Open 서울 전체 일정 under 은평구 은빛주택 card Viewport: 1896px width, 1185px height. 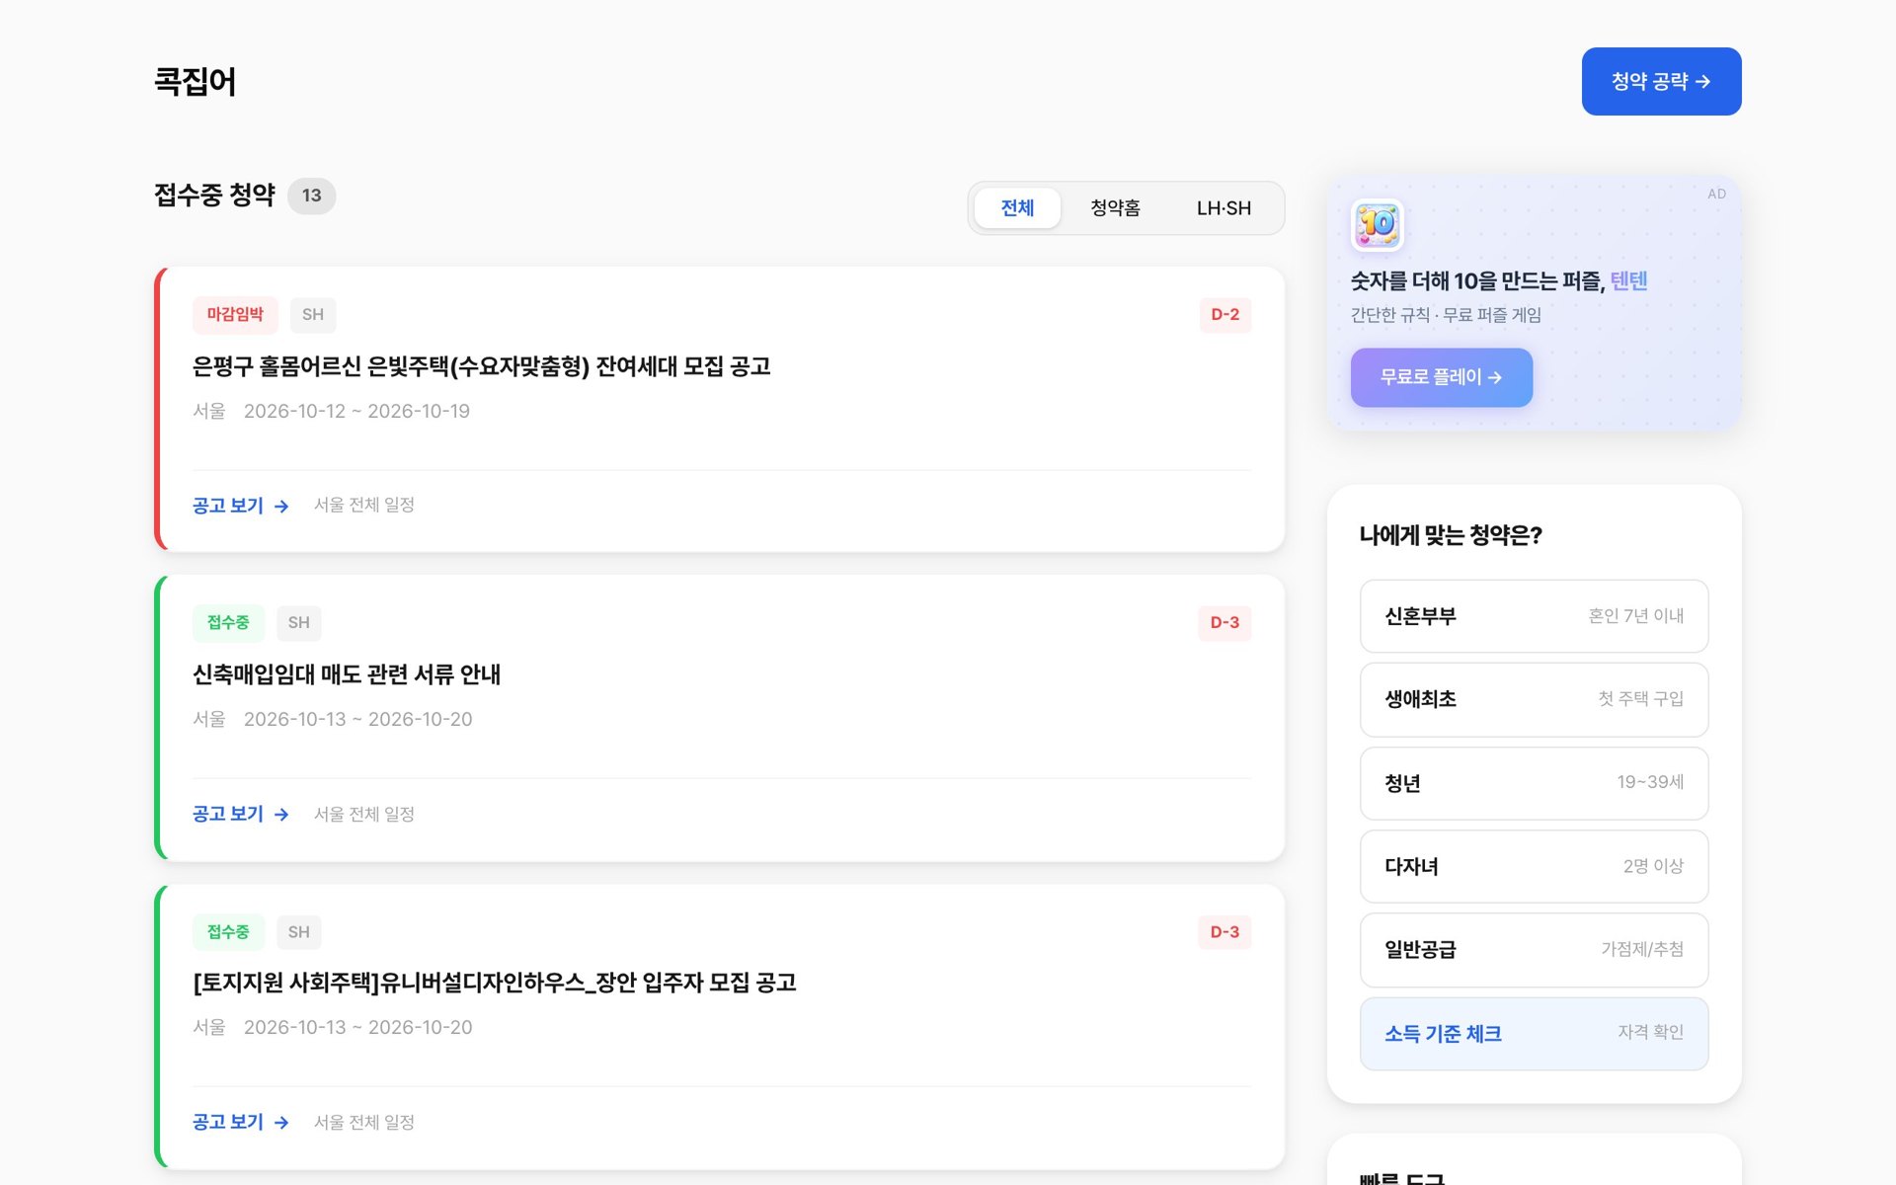point(363,505)
